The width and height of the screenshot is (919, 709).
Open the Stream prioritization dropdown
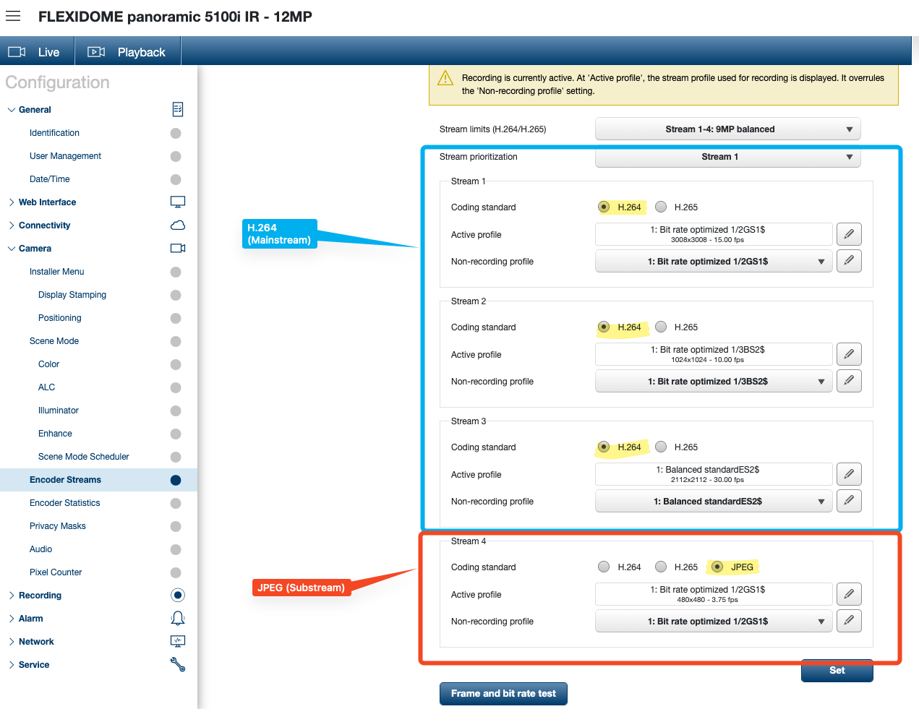click(x=727, y=157)
